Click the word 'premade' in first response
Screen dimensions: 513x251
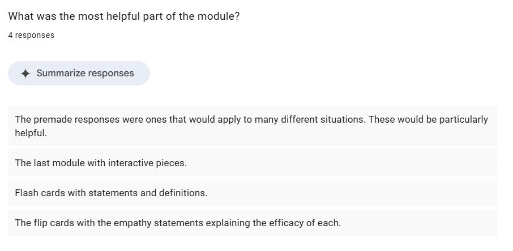[53, 120]
